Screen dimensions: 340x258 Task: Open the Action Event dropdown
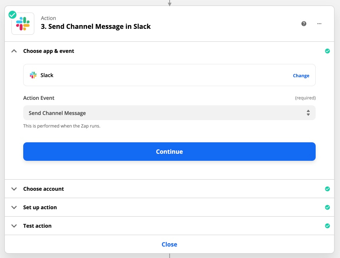(x=169, y=113)
